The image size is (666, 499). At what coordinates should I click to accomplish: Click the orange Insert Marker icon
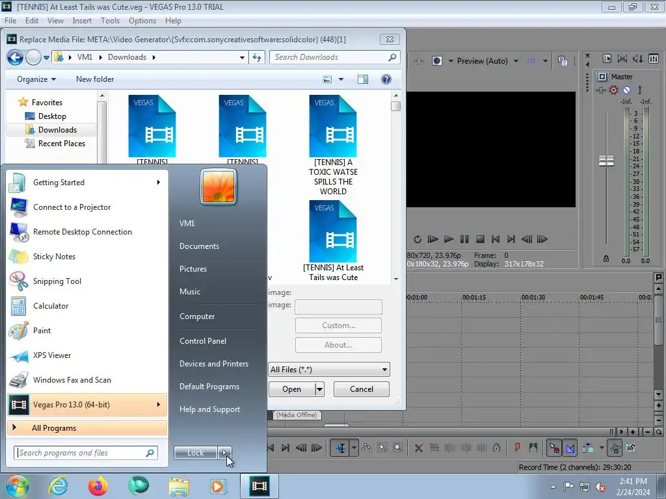point(517,448)
